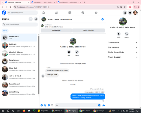Open Firefox from the taskbar

click(24, 111)
